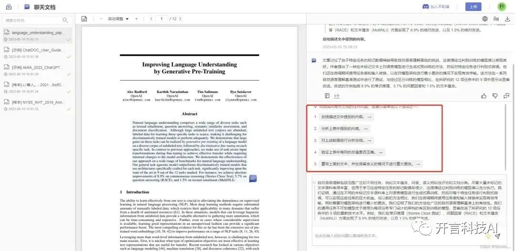Select suggestion 验证上表中每列的总值是否正确
Viewport: 515px width, 251px height.
(x=352, y=152)
